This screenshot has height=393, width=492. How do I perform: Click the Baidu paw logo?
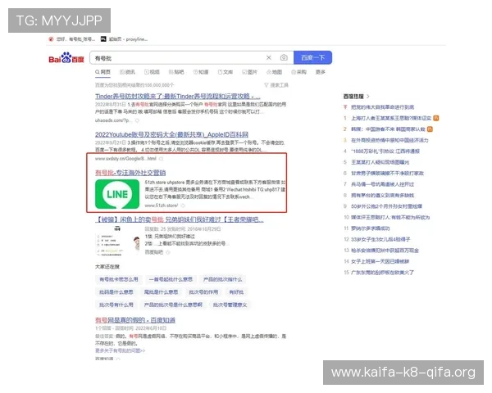click(66, 57)
